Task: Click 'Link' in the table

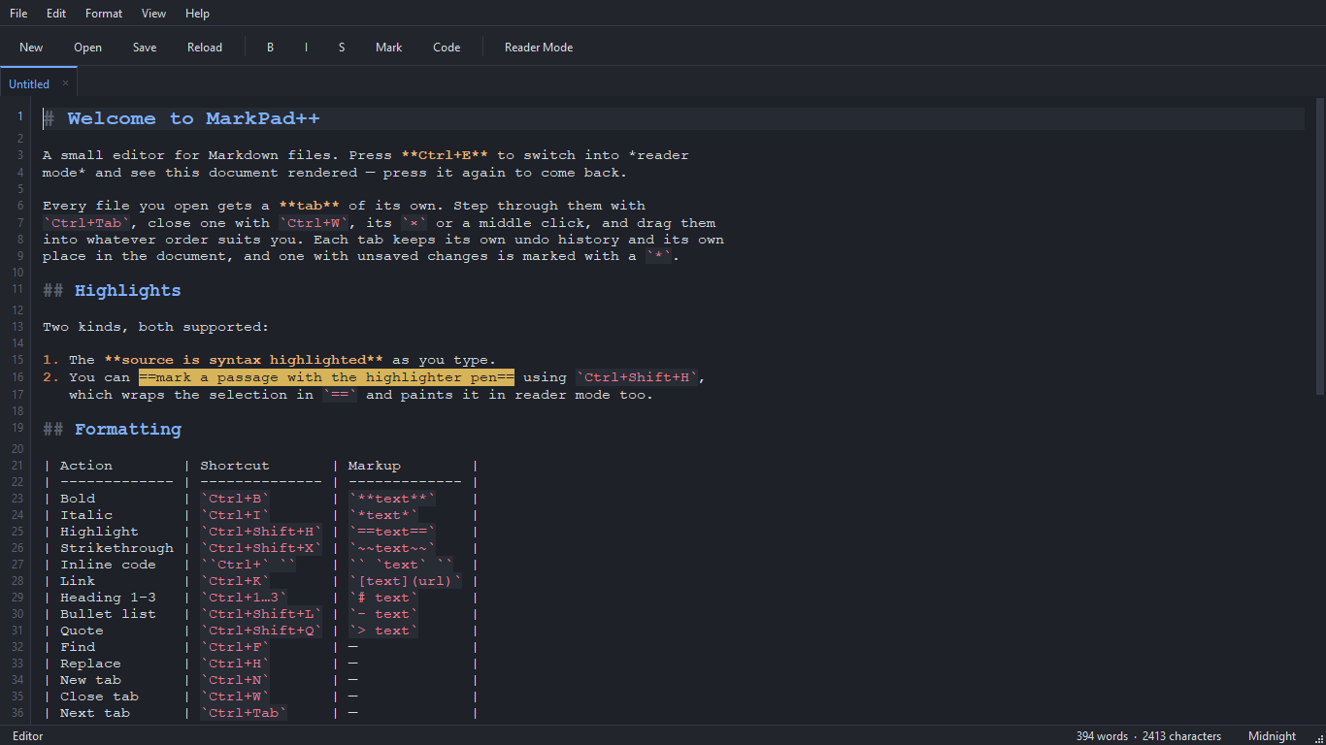Action: pyautogui.click(x=78, y=581)
